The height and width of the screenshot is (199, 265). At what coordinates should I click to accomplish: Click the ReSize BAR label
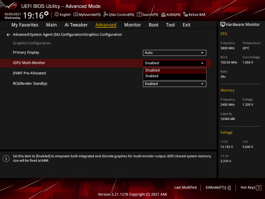tap(197, 15)
